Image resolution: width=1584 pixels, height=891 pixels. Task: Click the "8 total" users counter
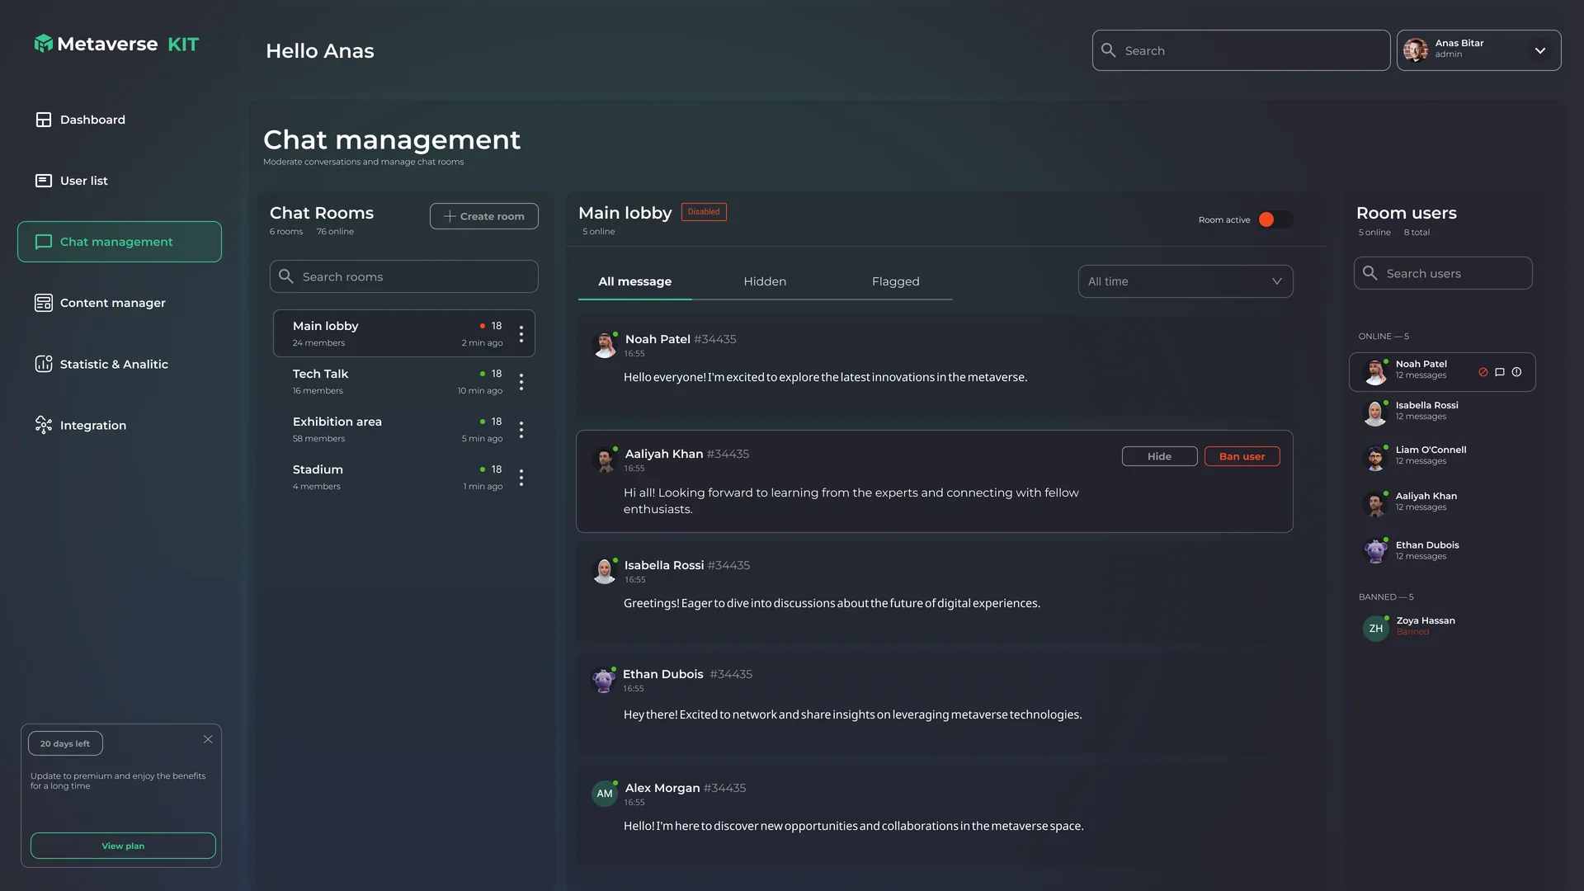(1417, 233)
